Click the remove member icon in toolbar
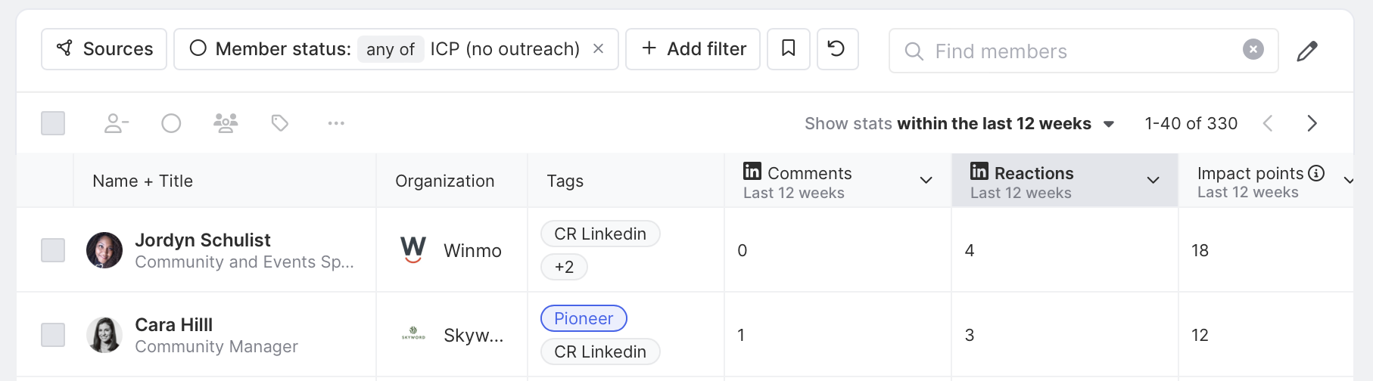1373x381 pixels. (x=116, y=123)
